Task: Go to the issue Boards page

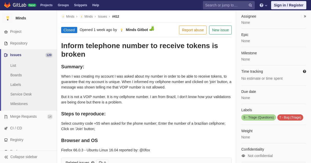Action: pyautogui.click(x=16, y=75)
